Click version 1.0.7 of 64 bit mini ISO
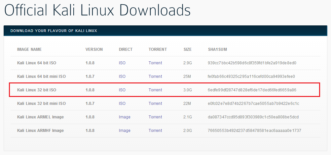This screenshot has height=155, width=331. [90, 76]
